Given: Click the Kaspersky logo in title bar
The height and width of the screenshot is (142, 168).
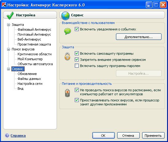Looking at the screenshot, I should 4,5.
